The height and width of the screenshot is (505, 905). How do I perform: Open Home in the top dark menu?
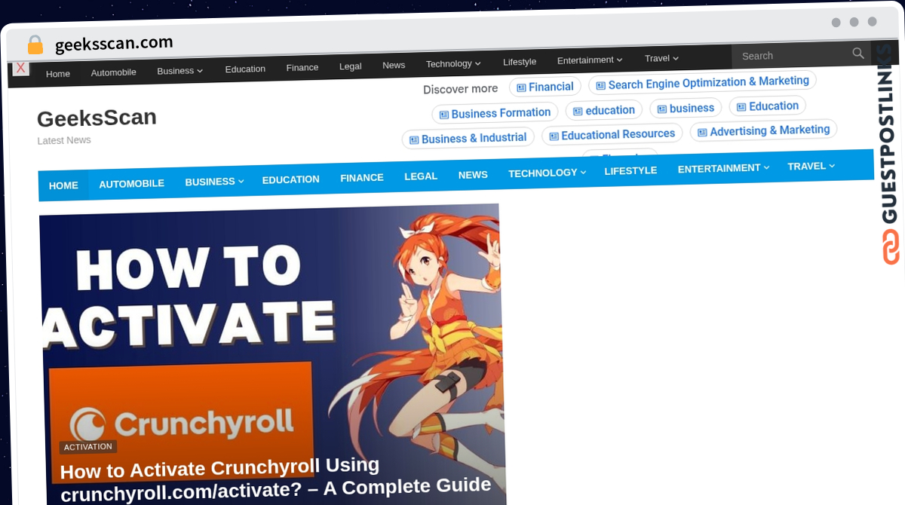point(58,74)
